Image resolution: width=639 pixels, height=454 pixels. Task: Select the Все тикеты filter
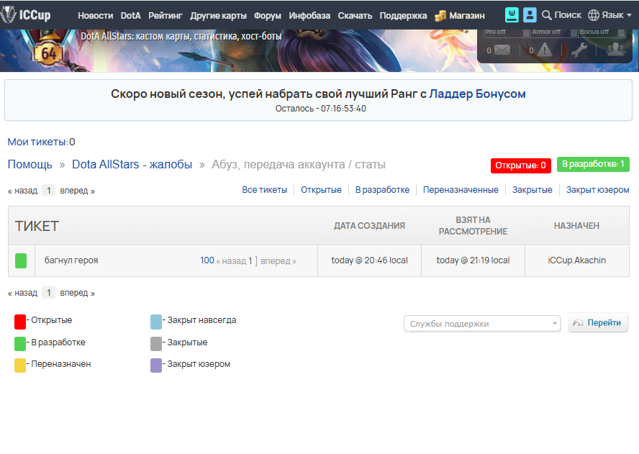point(265,190)
